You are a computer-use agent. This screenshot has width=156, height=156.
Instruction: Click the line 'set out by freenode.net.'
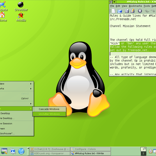[129, 50]
